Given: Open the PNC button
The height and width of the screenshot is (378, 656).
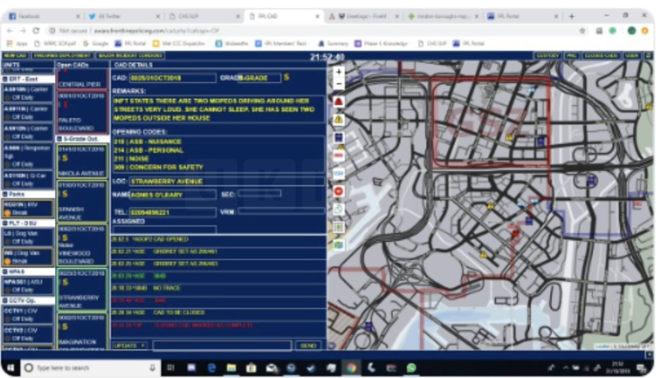Looking at the screenshot, I should point(571,55).
